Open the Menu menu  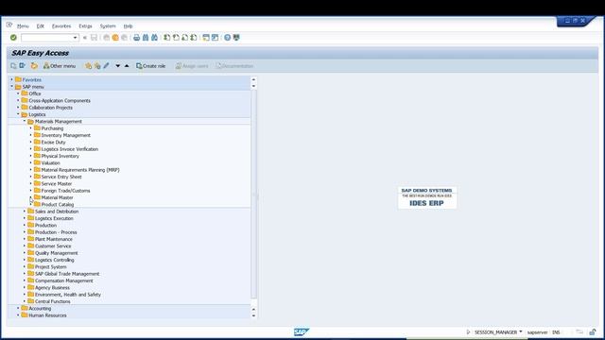(x=23, y=26)
